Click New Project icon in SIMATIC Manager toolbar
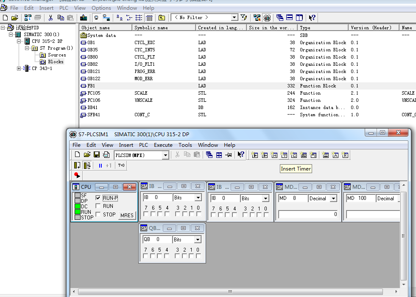This screenshot has height=297, width=416. point(6,18)
